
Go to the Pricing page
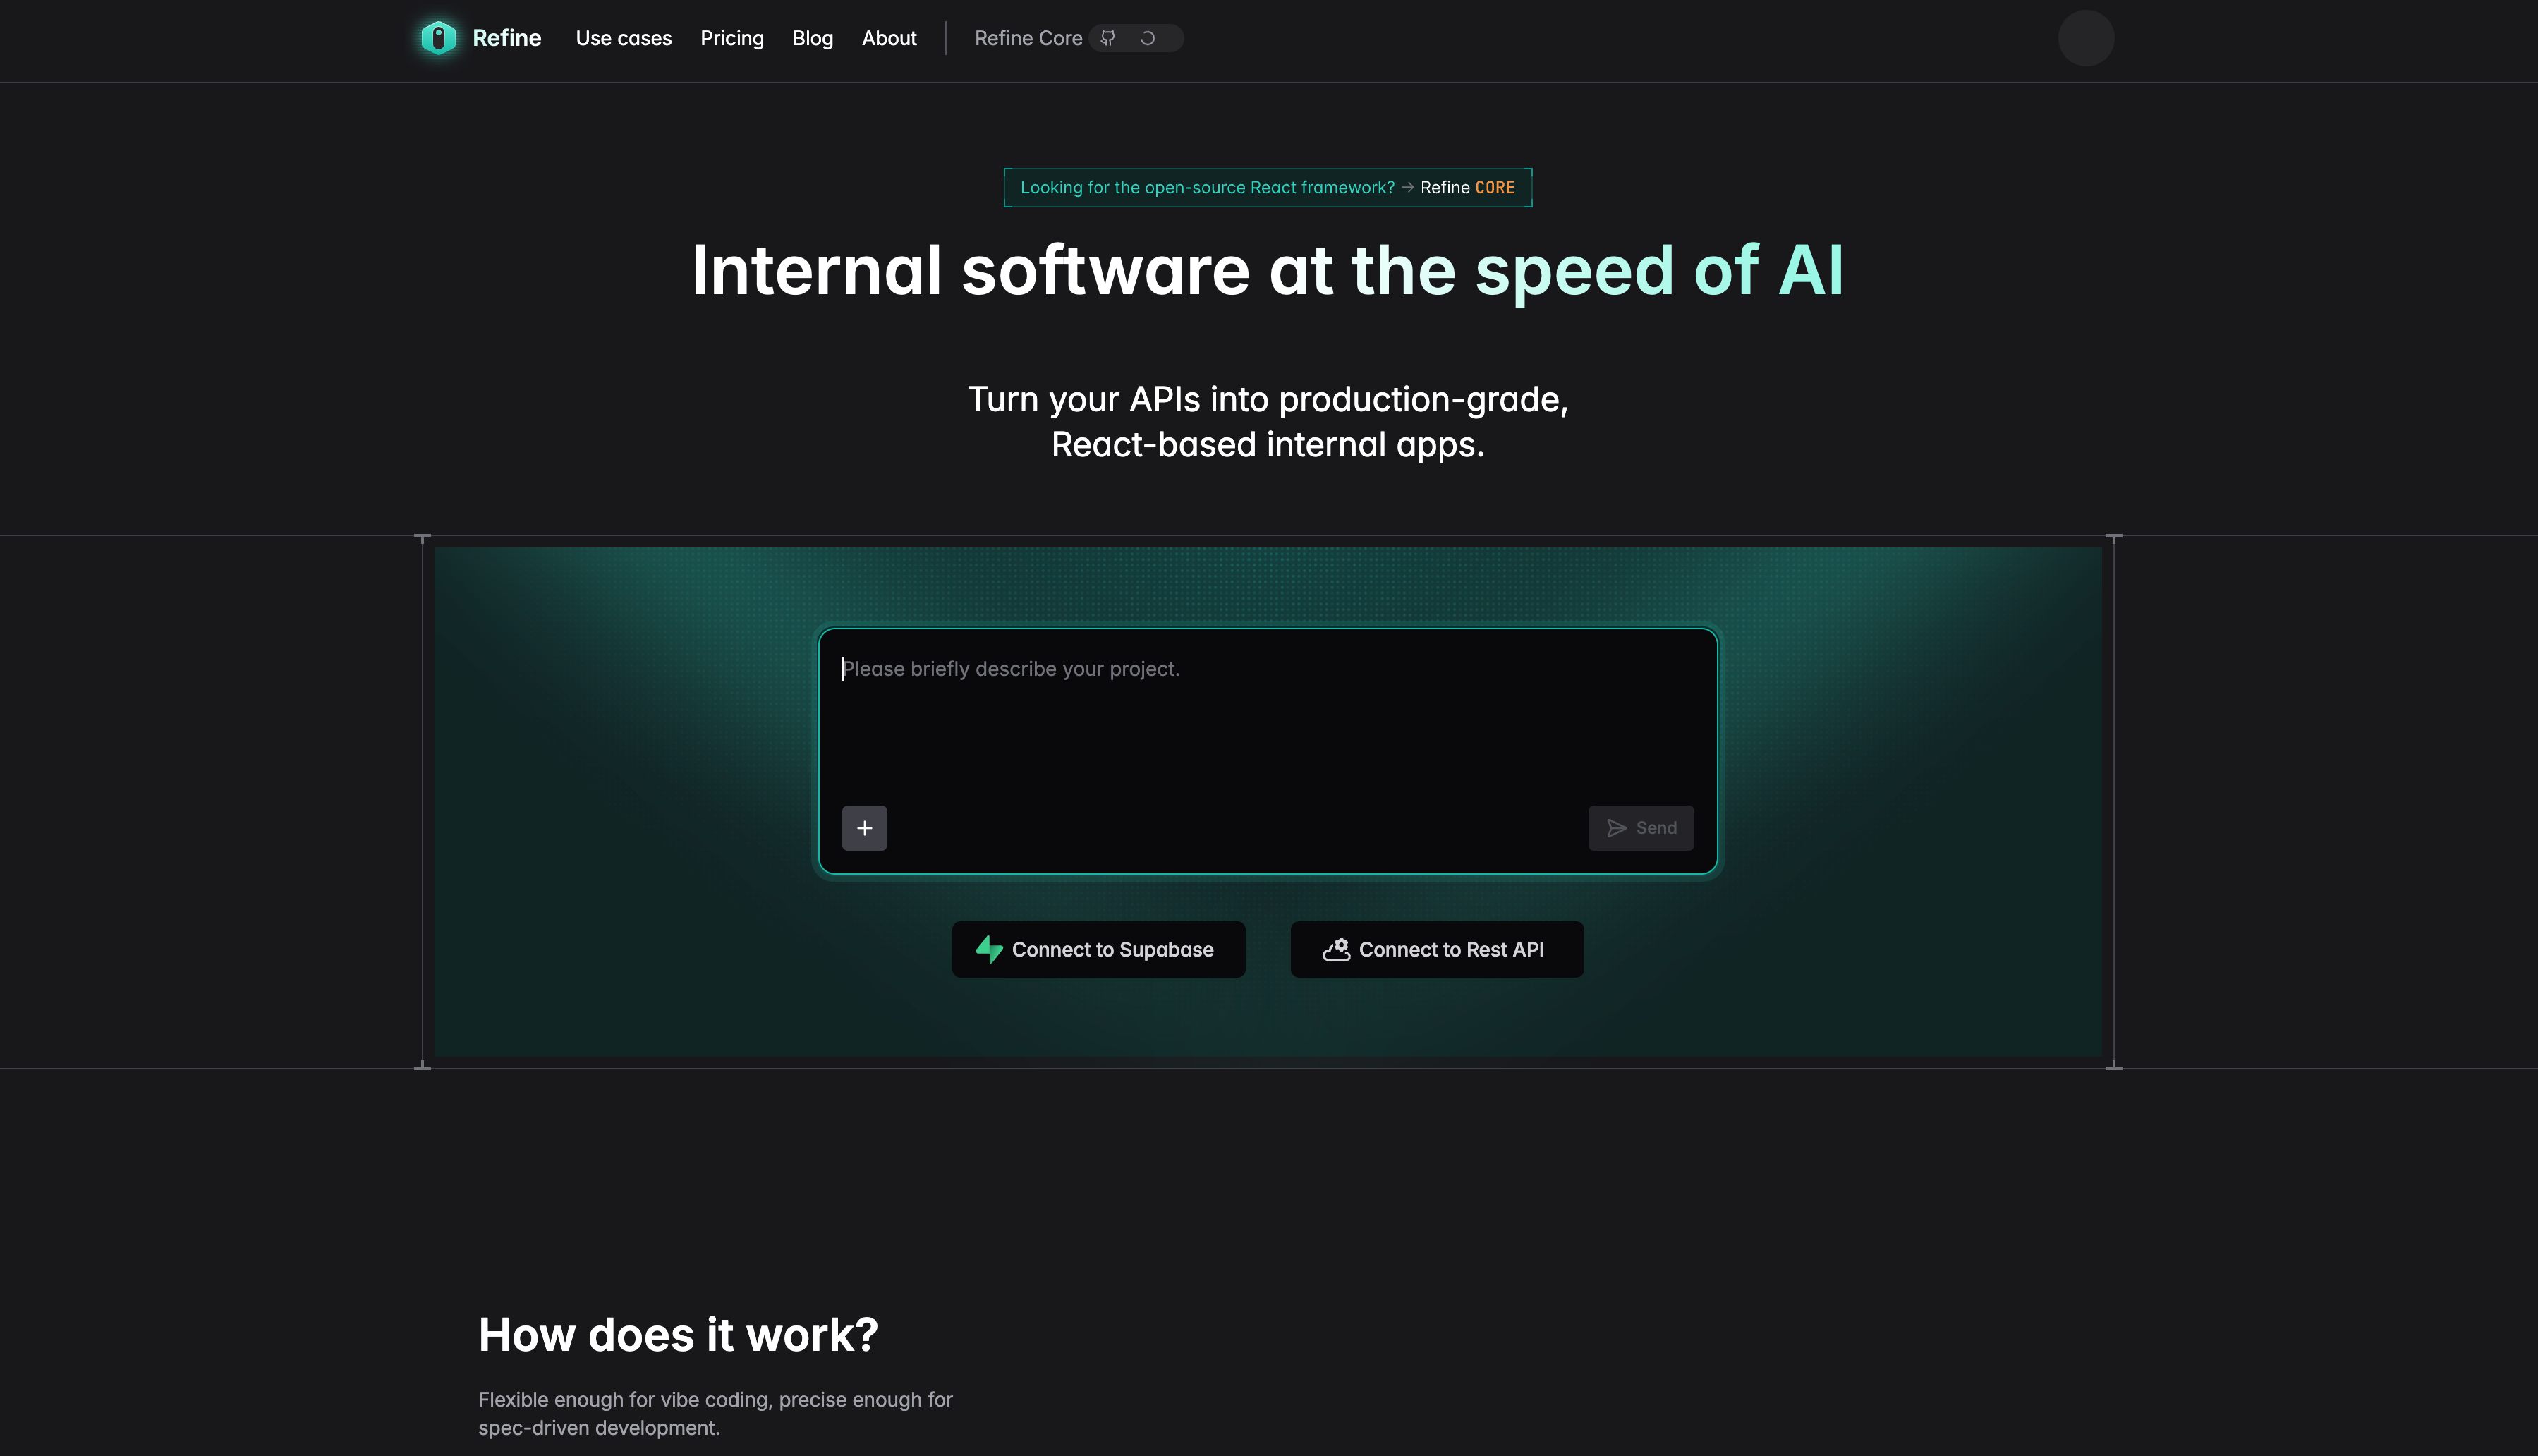(x=732, y=38)
